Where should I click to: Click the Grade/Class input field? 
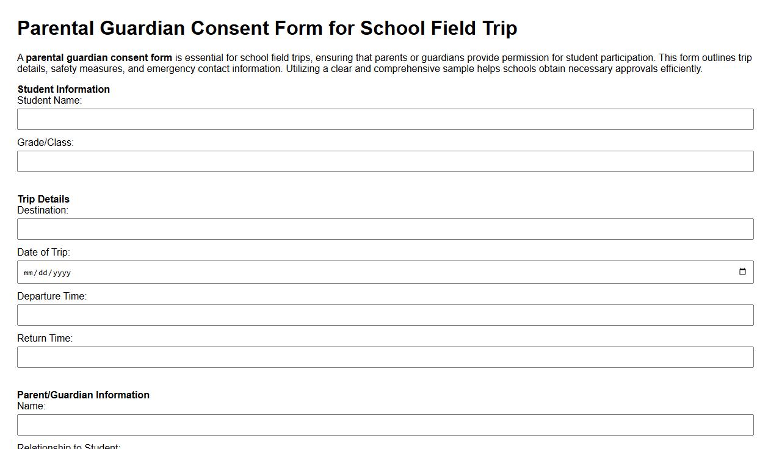pos(385,161)
